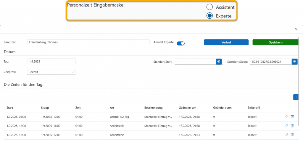Click the location pin for Standort Stopp
Screen dimensions: 303x147
[x=294, y=62]
